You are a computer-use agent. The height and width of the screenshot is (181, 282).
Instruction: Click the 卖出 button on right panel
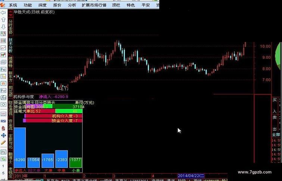pos(275,123)
